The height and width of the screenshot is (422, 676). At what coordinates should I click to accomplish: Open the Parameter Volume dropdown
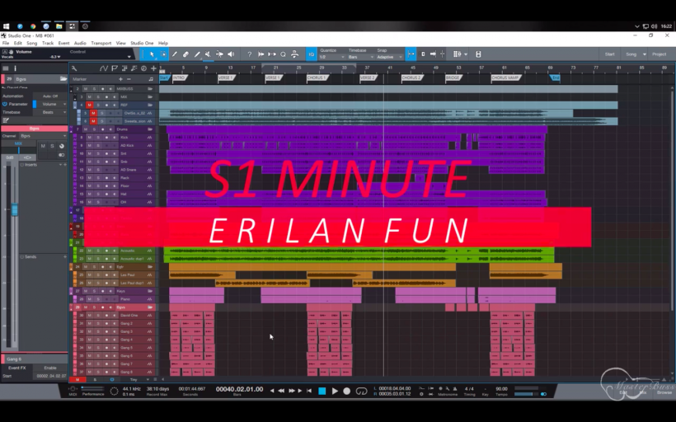point(52,104)
